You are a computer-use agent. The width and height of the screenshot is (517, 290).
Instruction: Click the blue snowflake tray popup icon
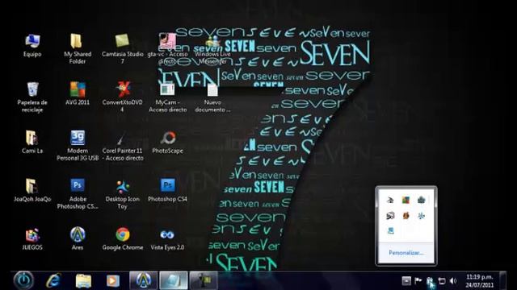pos(422,215)
